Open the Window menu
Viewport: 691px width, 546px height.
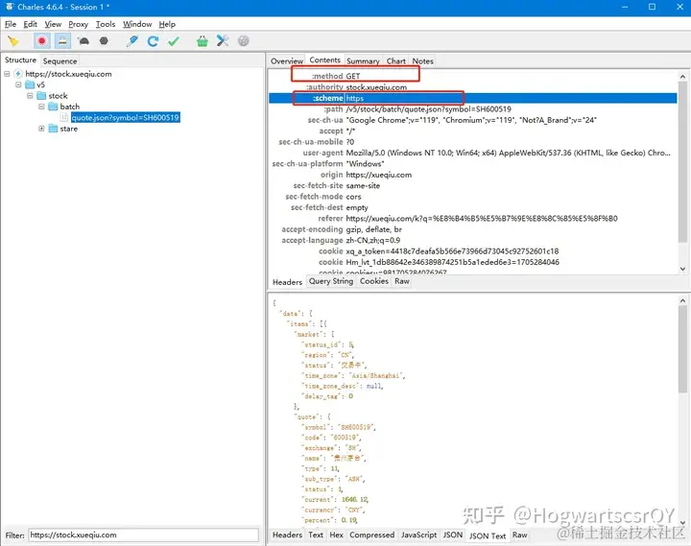pyautogui.click(x=137, y=24)
